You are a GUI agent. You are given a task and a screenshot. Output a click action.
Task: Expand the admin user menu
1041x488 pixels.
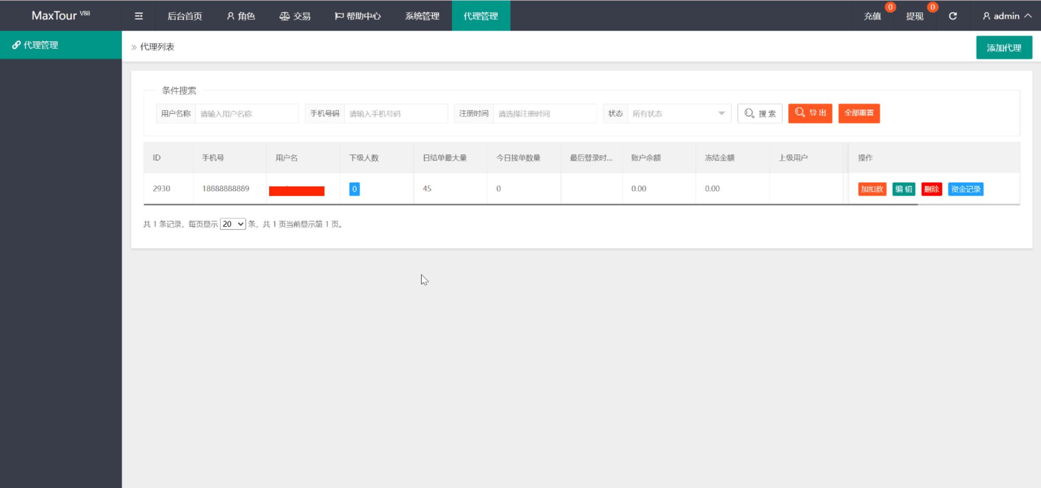[1007, 16]
